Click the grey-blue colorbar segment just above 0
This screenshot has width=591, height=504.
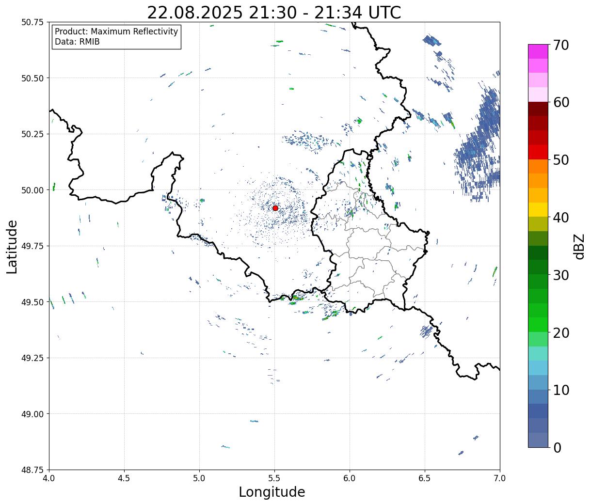[538, 440]
